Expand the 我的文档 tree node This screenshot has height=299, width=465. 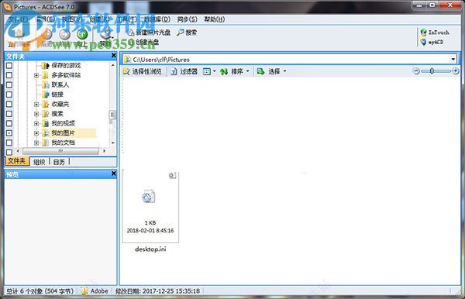36,143
